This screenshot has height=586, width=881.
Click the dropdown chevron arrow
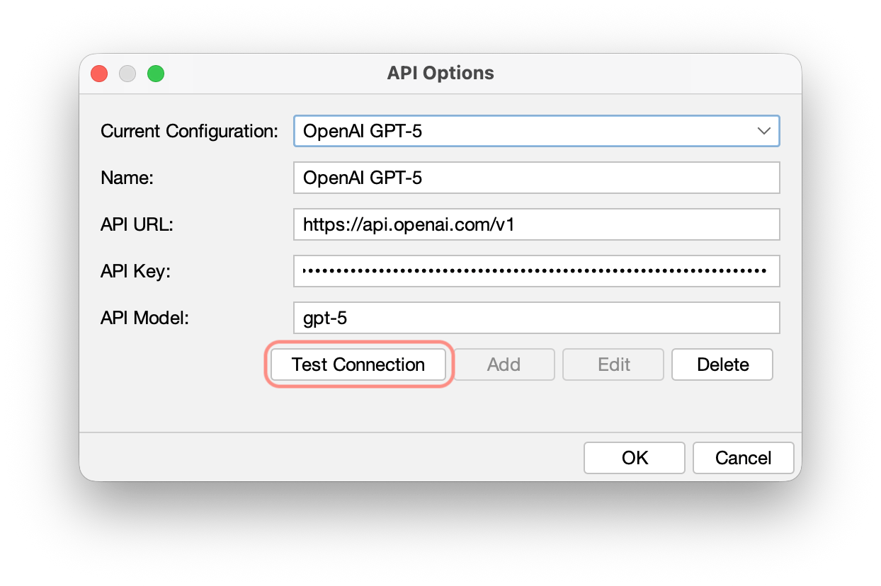pyautogui.click(x=763, y=131)
